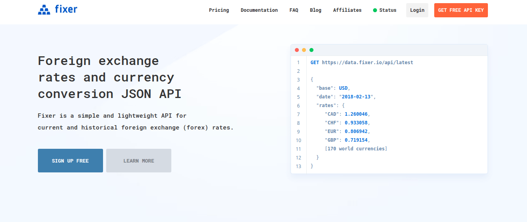Click the EUR rate 0.806942

tap(356, 131)
